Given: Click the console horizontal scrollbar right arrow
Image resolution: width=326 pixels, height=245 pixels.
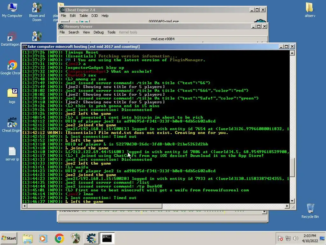Looking at the screenshot, I should point(287,206).
